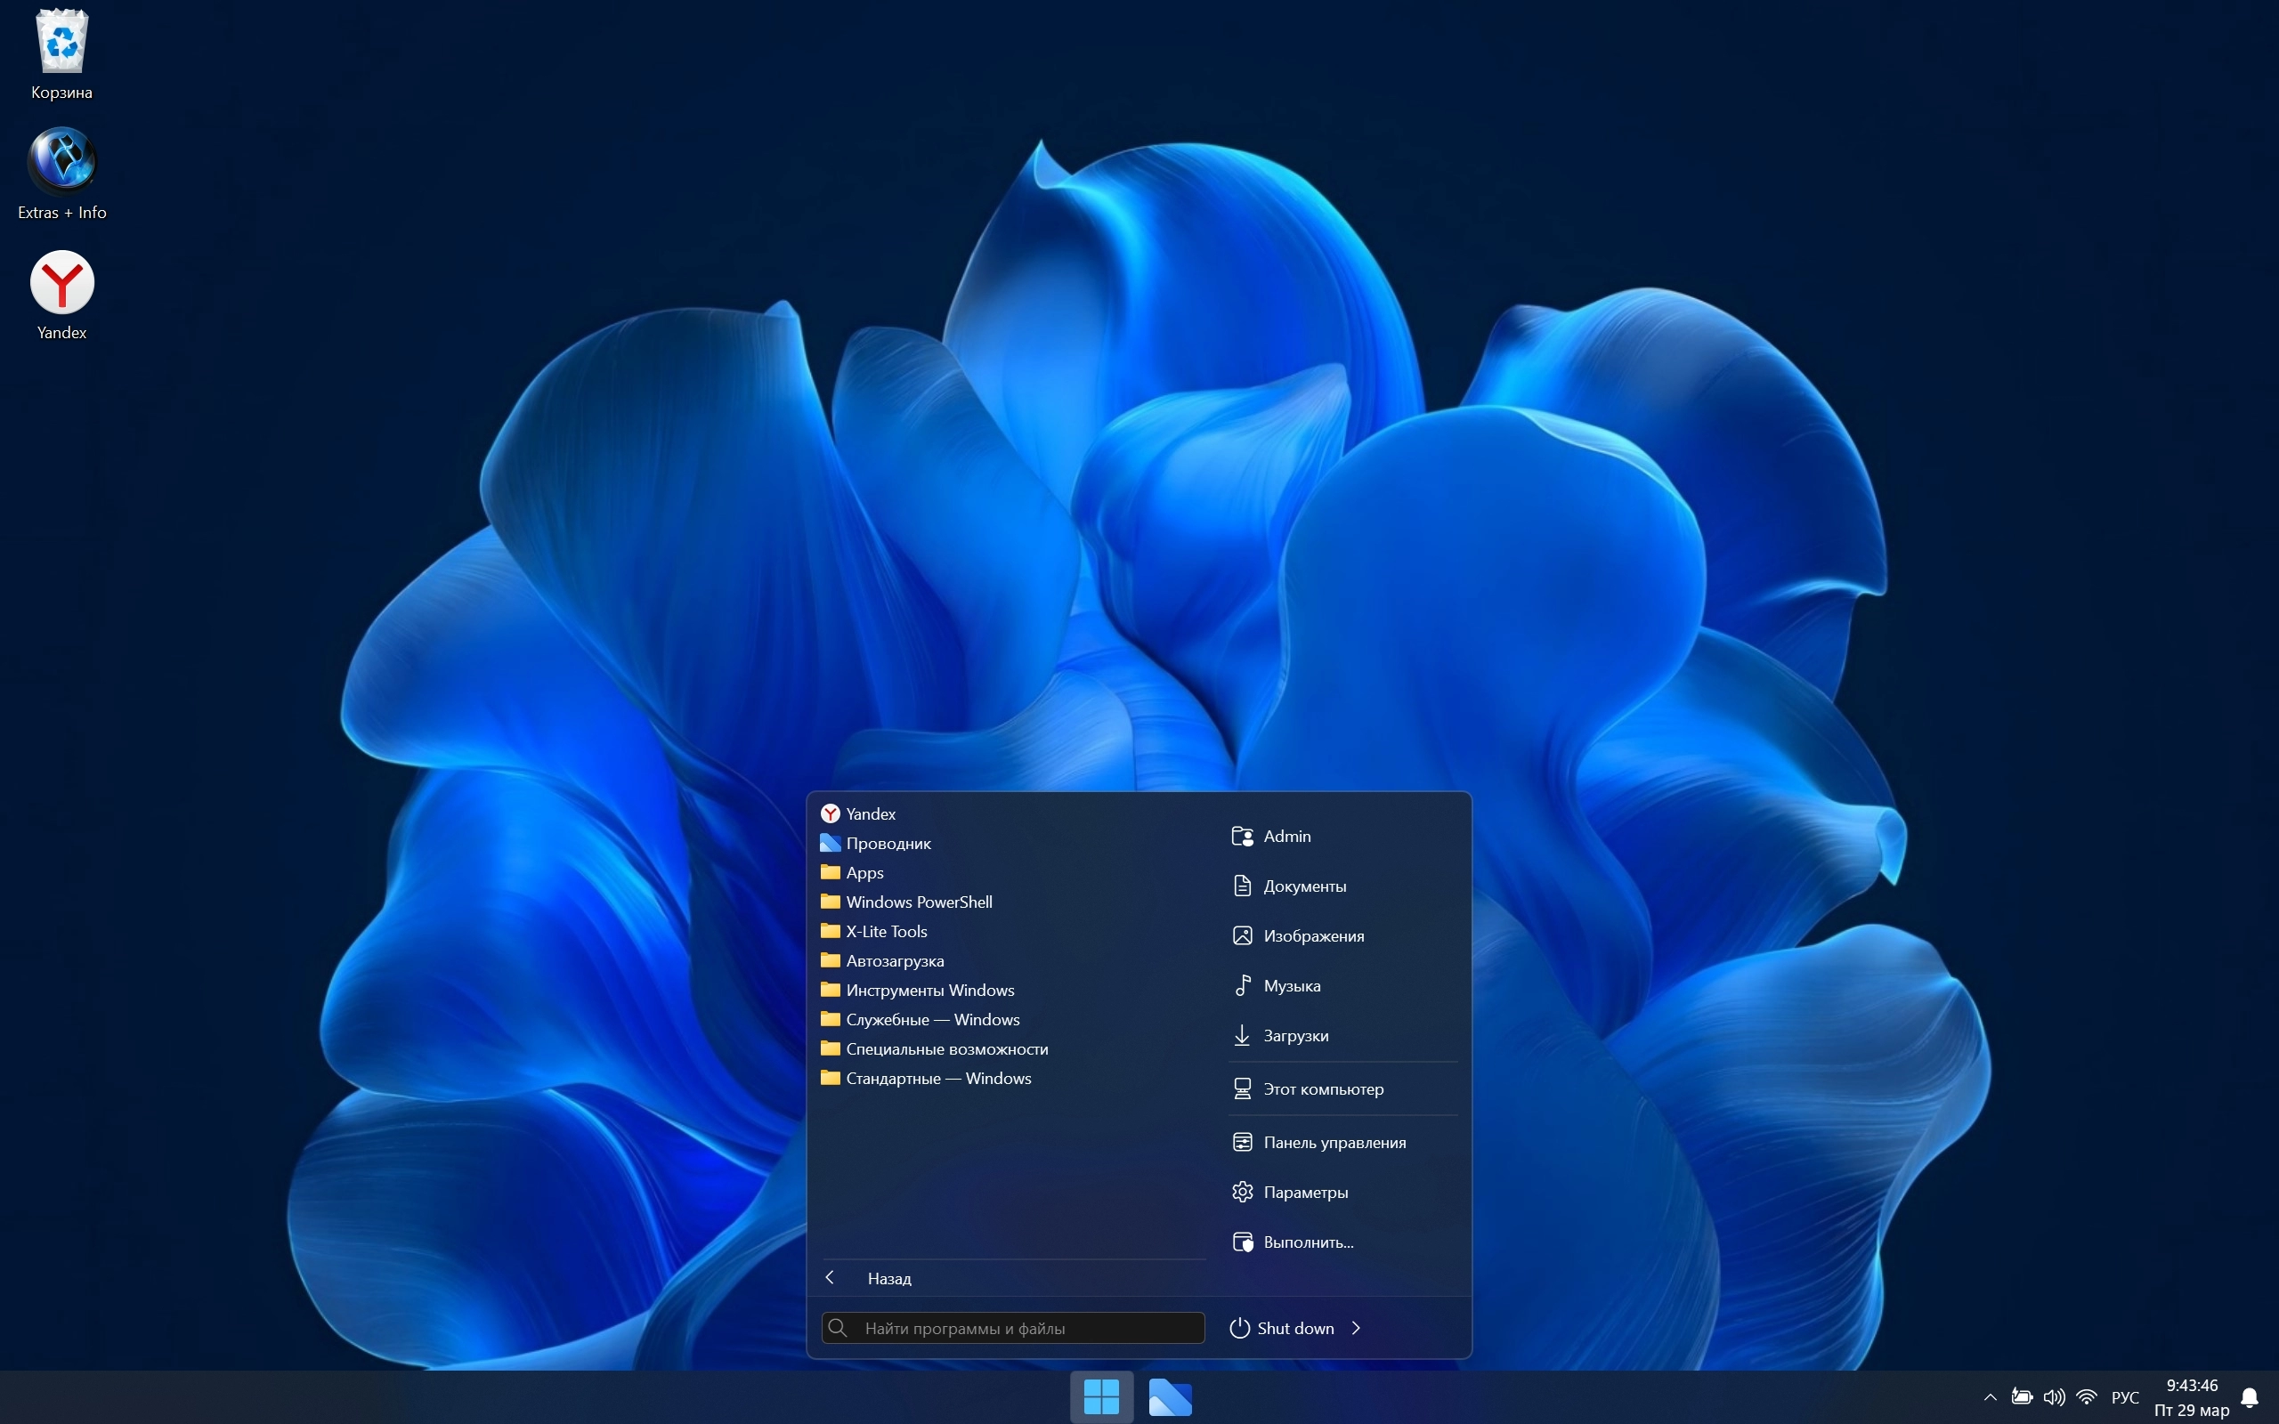Expand Shut down options arrow
2279x1424 pixels.
tap(1356, 1328)
